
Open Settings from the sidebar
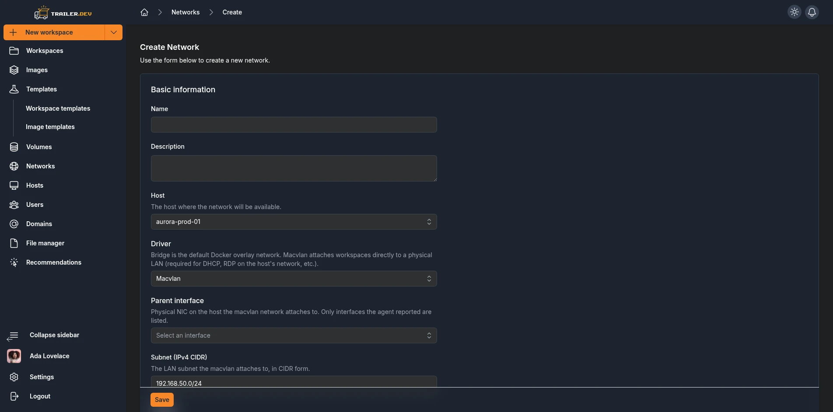click(42, 377)
